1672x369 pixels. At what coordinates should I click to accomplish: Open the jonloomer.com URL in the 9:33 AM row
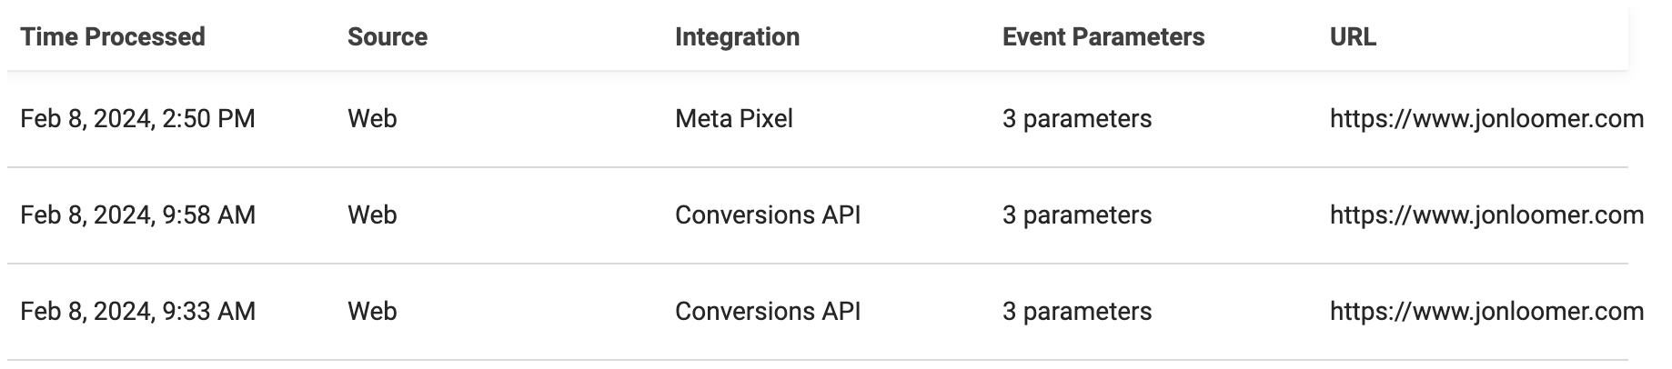click(1486, 312)
